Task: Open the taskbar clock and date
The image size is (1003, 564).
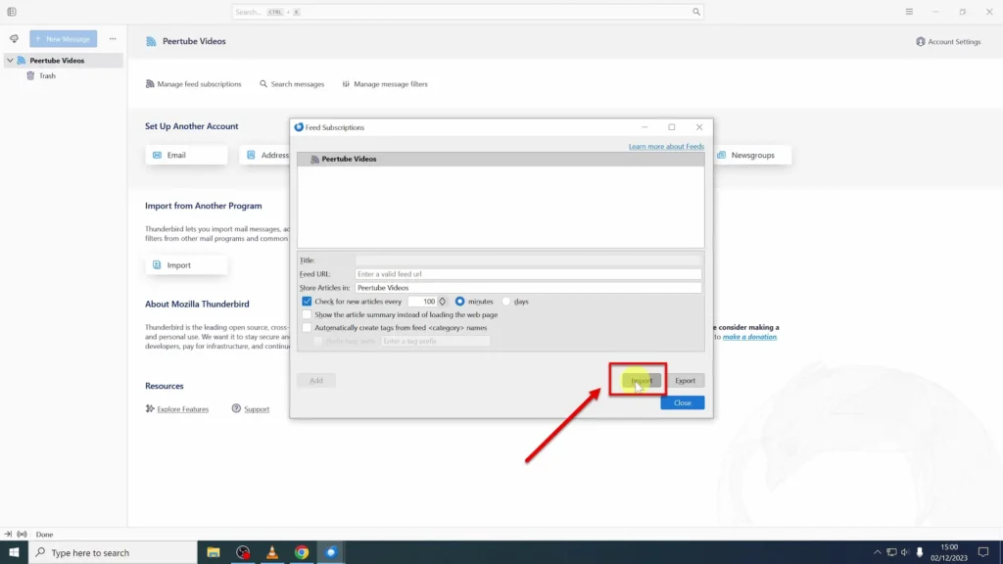Action: tap(949, 552)
